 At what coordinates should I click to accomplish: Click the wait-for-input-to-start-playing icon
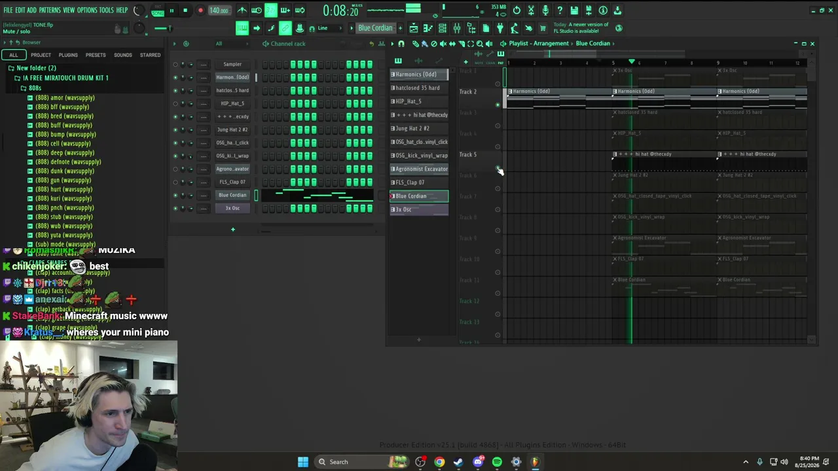coord(257,10)
